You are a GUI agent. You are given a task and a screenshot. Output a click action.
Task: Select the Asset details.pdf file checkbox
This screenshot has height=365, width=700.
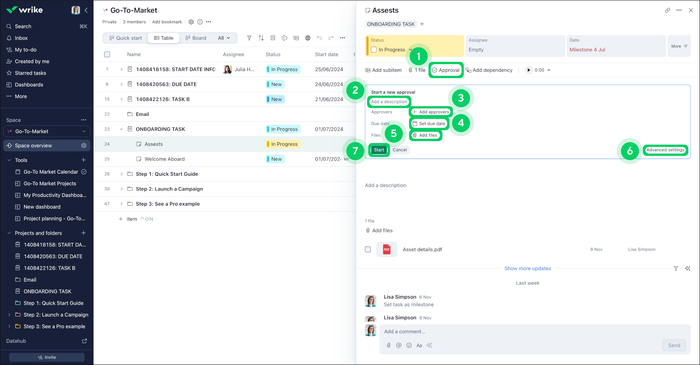(x=368, y=250)
